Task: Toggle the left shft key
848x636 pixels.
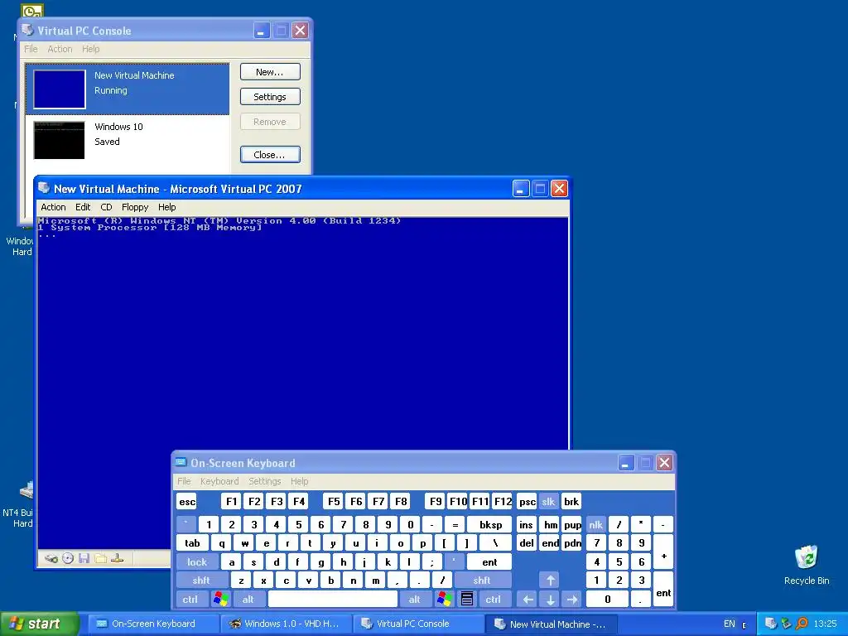Action: tap(201, 581)
